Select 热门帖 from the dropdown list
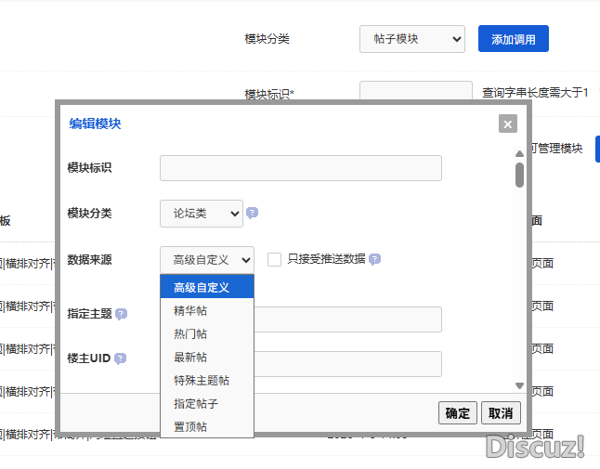 (x=190, y=334)
